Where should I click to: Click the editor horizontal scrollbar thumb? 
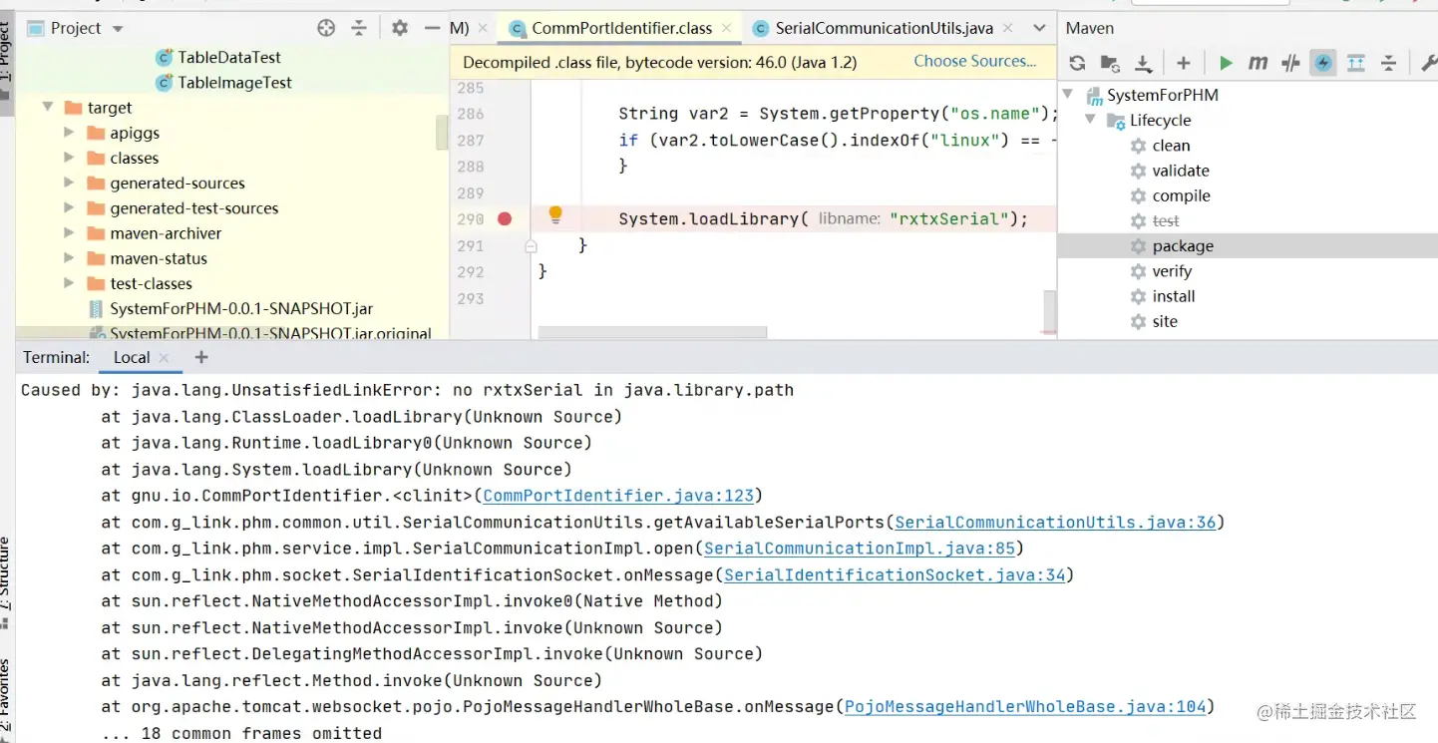tap(650, 332)
